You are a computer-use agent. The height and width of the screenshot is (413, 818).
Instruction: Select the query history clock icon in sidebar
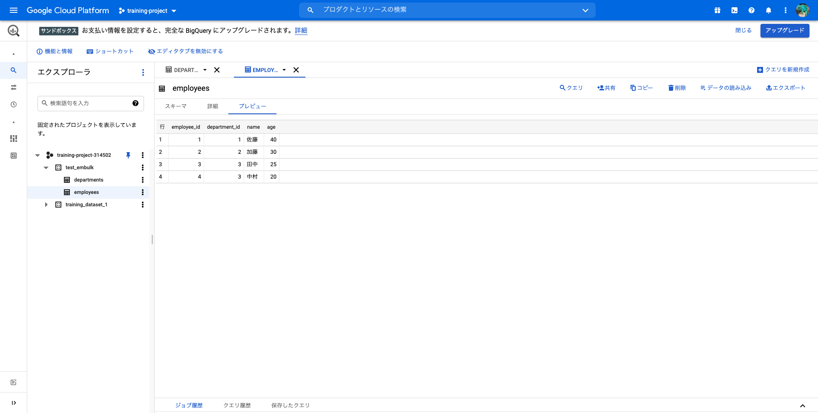[x=13, y=104]
